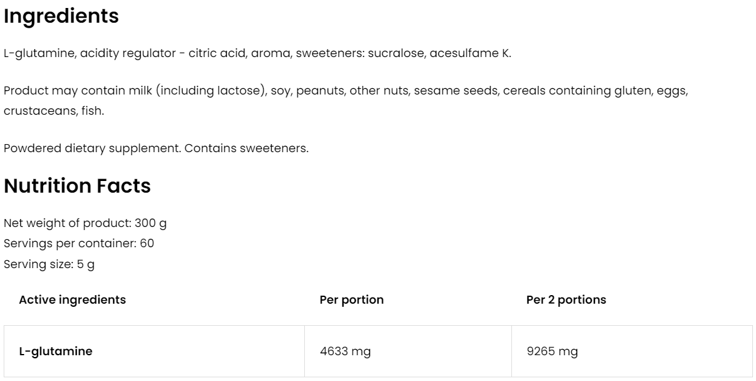Click 'Powdered dietary supplement' sentence
This screenshot has height=381, width=756.
coord(92,149)
